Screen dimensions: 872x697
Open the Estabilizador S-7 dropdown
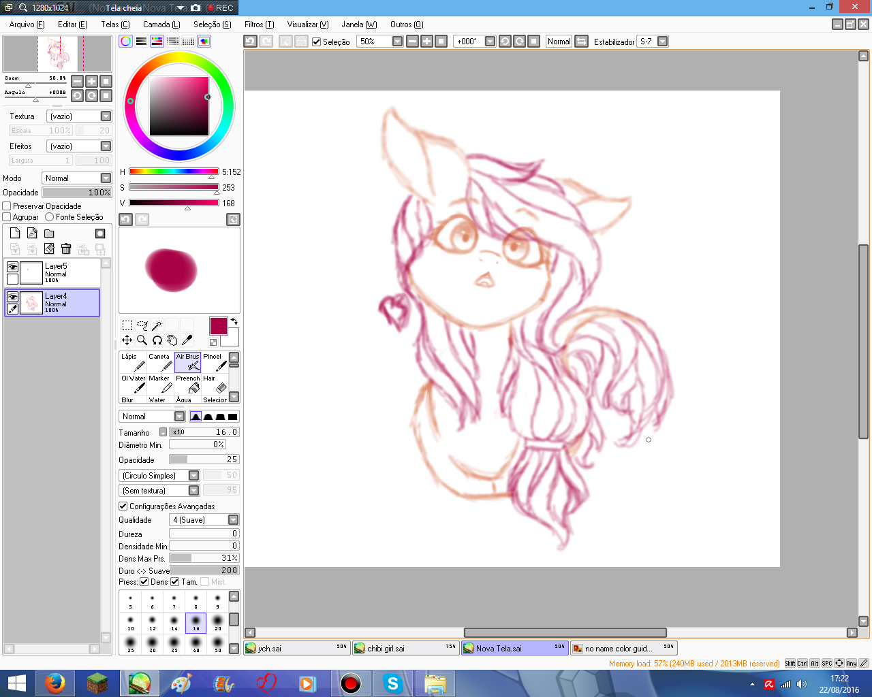pyautogui.click(x=652, y=42)
